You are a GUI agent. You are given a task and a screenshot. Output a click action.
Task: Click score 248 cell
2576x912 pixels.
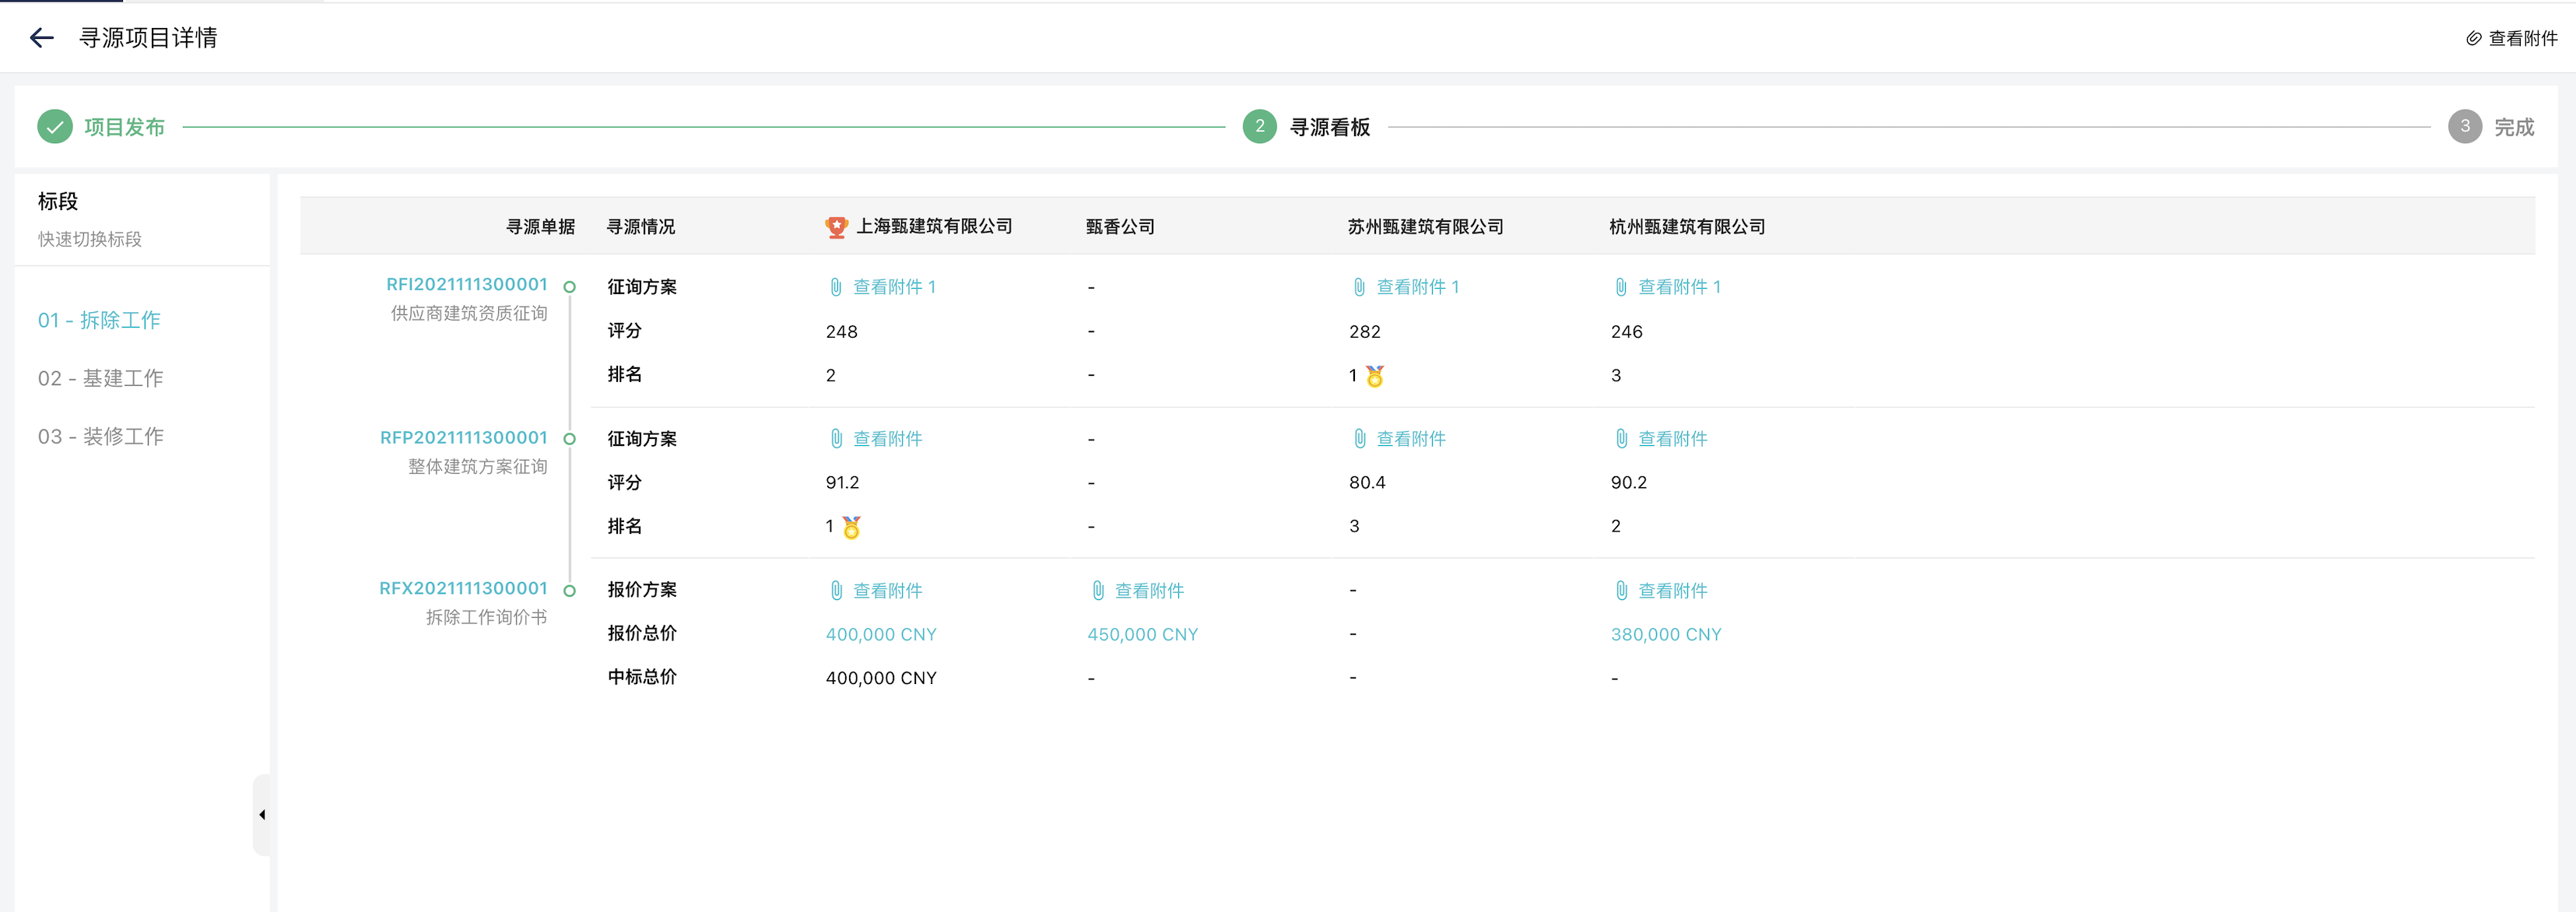click(841, 332)
